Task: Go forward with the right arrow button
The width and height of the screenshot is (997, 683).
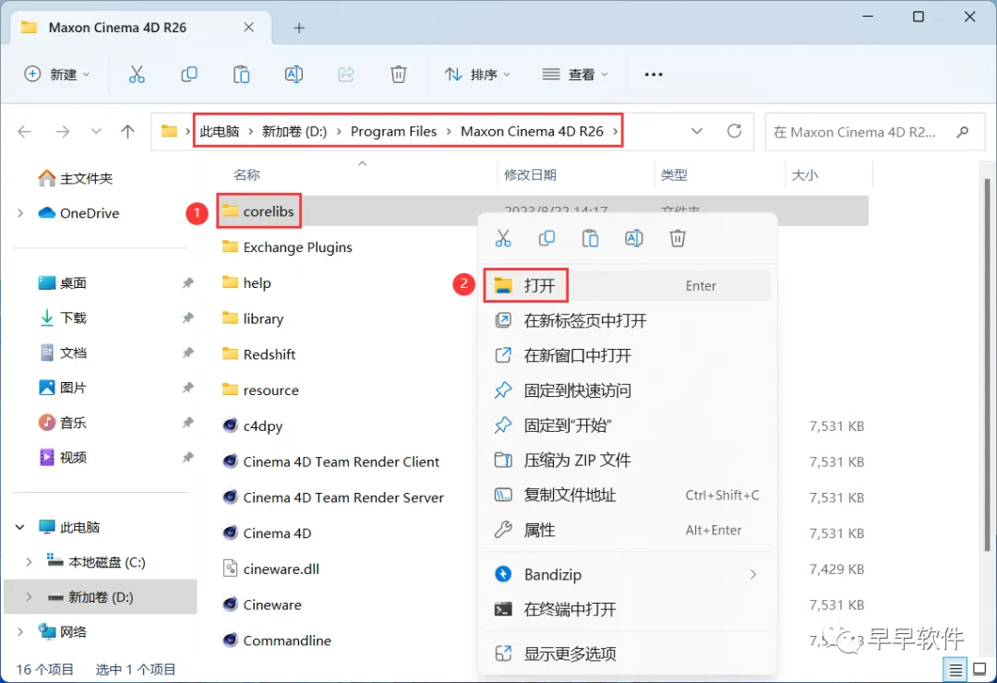Action: click(x=63, y=132)
